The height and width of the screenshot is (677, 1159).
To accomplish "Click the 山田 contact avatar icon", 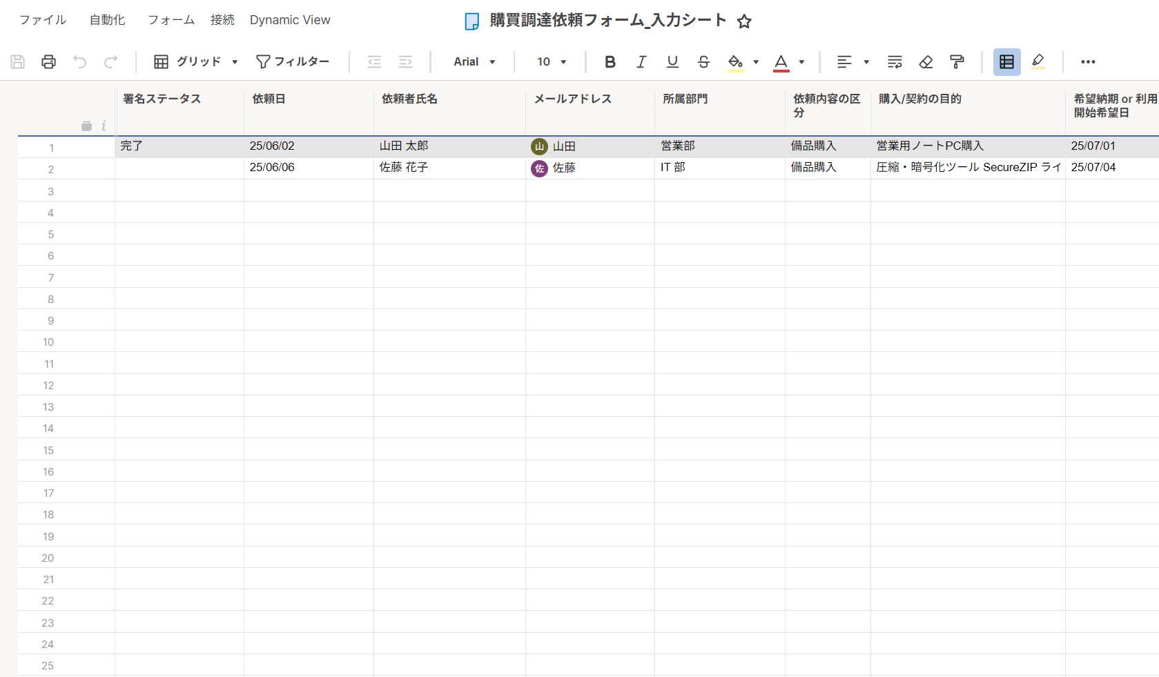I will [x=539, y=146].
